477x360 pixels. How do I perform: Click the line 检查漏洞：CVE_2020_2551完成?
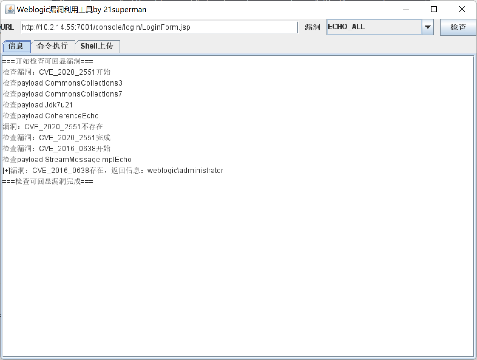pyautogui.click(x=56, y=138)
